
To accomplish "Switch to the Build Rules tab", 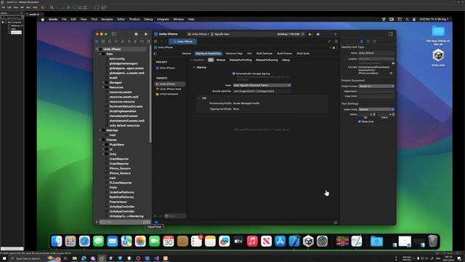I will coord(303,53).
